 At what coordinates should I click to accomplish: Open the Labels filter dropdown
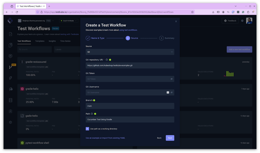click(x=67, y=50)
